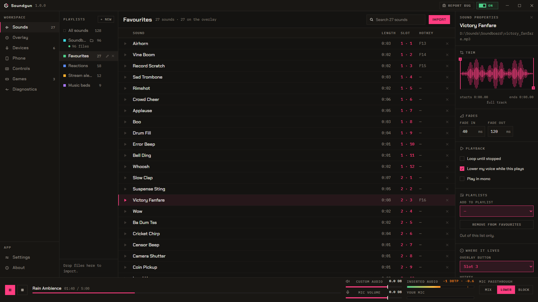Toggle the Soundgun ON switch
This screenshot has width=538, height=302.
pos(487,6)
